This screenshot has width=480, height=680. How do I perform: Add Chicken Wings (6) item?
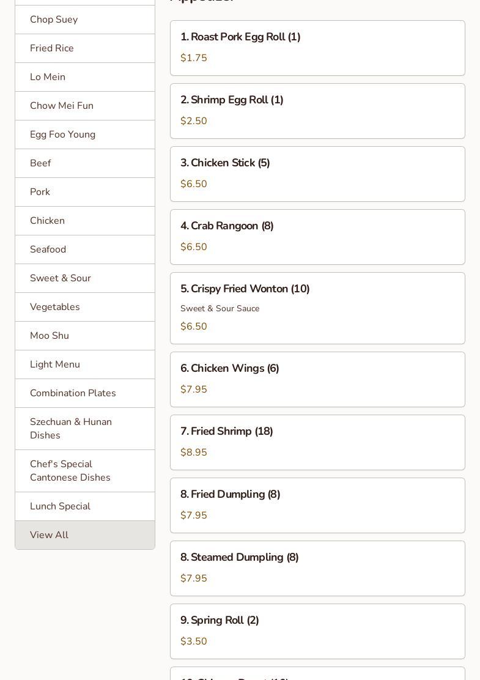(x=317, y=379)
